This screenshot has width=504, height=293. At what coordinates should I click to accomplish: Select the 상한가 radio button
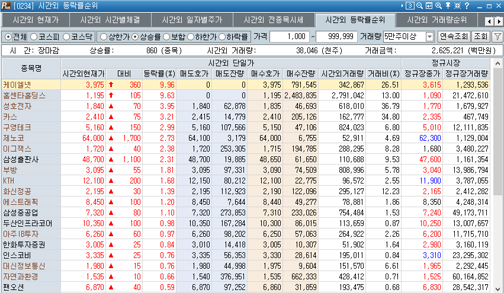(x=104, y=37)
